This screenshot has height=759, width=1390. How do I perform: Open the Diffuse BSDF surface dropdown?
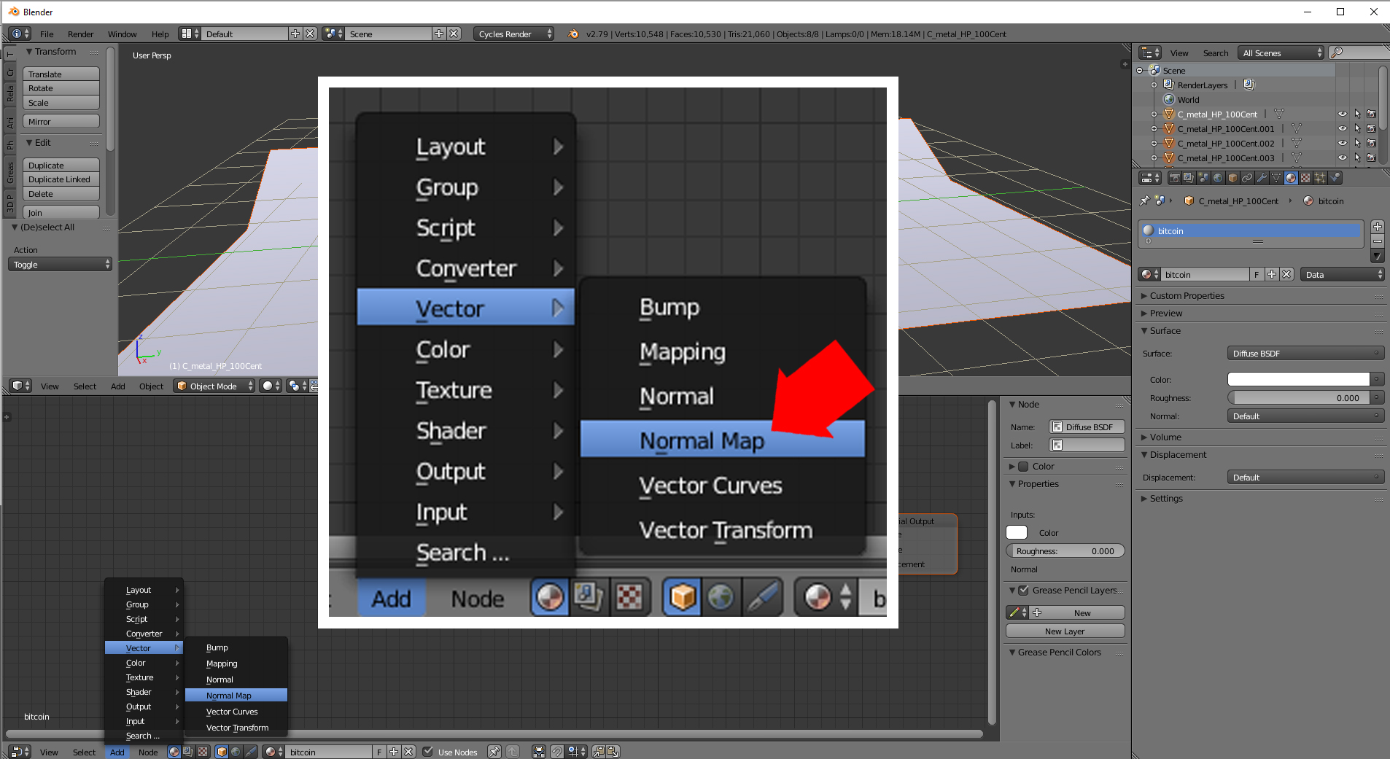pos(1305,354)
